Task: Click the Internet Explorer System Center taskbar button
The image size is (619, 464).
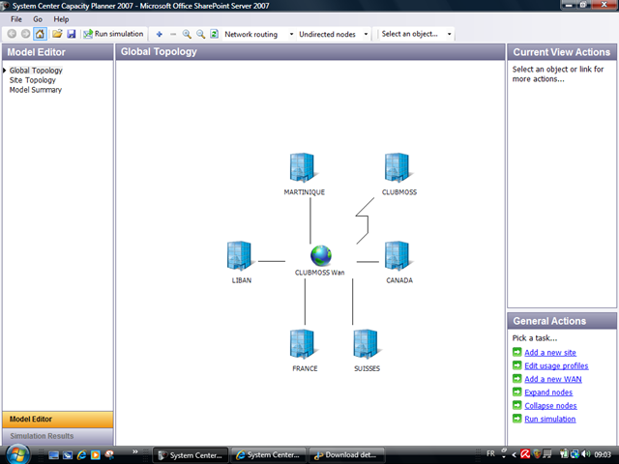Action: pos(269,455)
